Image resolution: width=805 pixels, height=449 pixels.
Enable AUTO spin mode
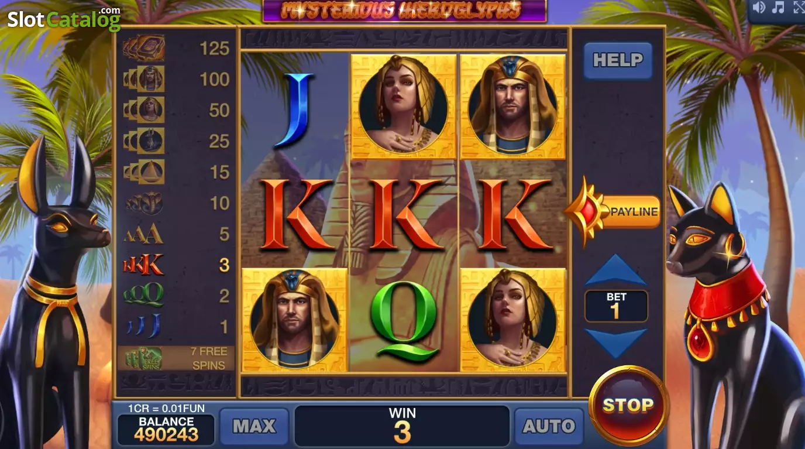click(549, 426)
